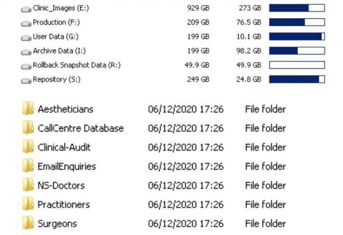Click the Rollback Snapshot Data empty usage bar
This screenshot has height=235, width=343.
click(x=297, y=65)
